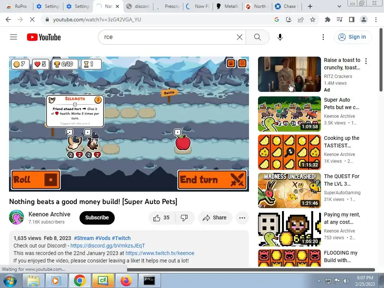Subscribe to Keenoe Archive

click(97, 218)
